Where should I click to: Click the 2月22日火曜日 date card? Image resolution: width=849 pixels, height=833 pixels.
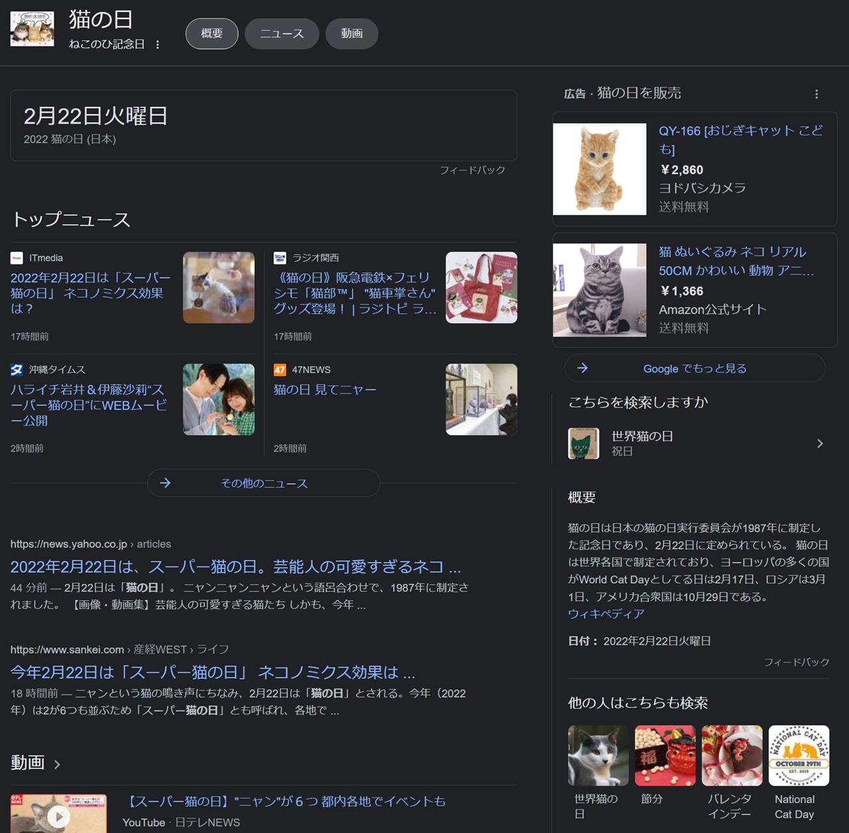pyautogui.click(x=264, y=125)
